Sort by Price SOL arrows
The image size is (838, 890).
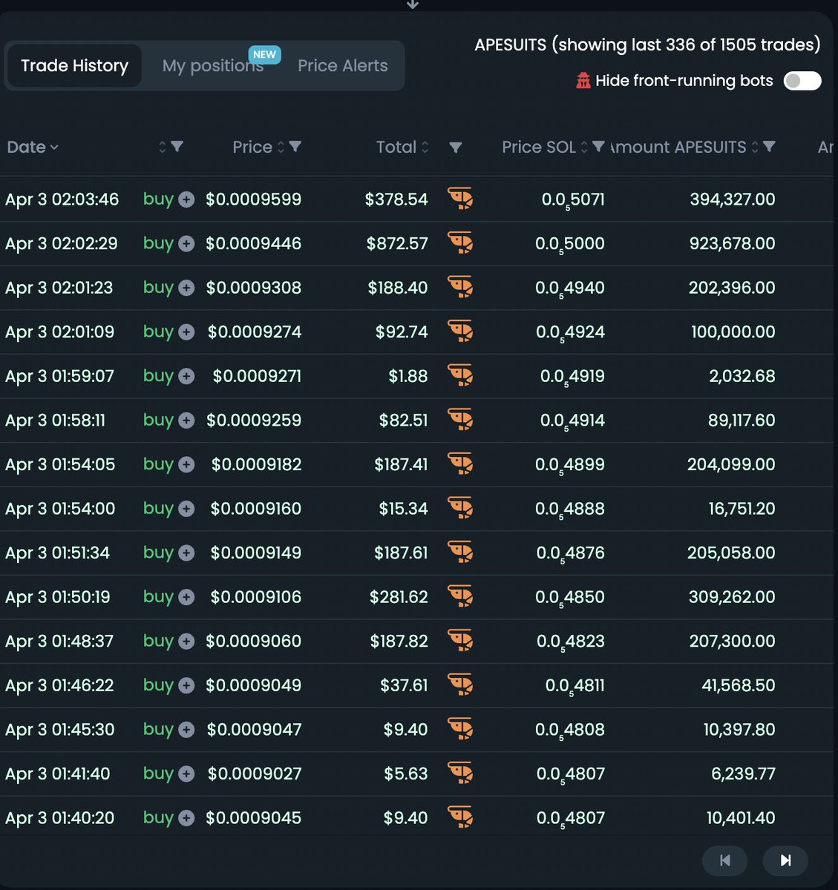pos(584,147)
